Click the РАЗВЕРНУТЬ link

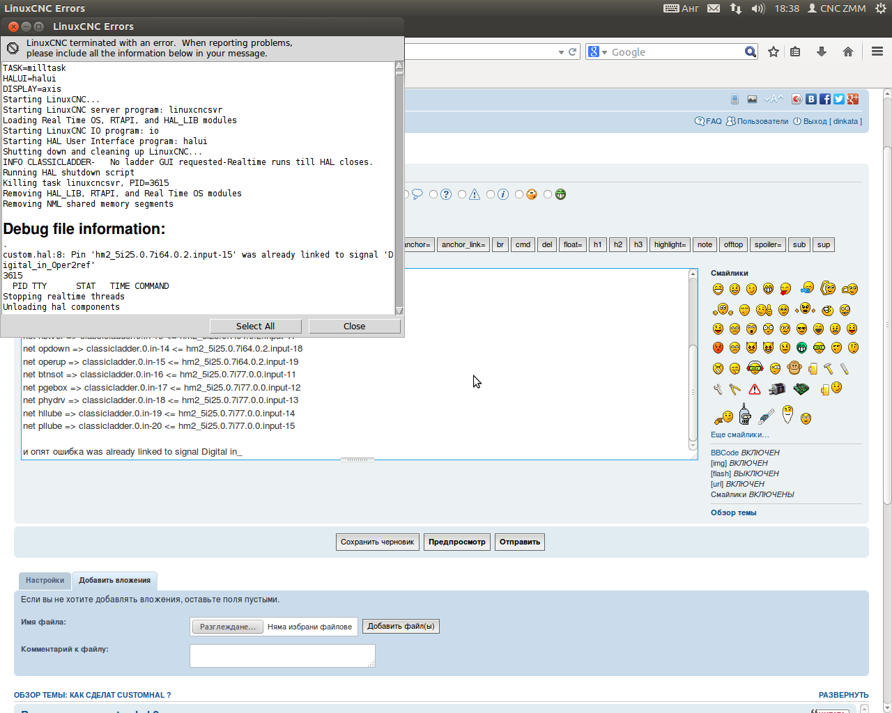(843, 695)
